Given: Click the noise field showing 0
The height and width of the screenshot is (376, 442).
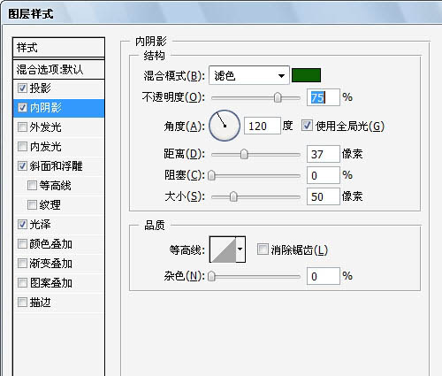Looking at the screenshot, I should [x=324, y=276].
